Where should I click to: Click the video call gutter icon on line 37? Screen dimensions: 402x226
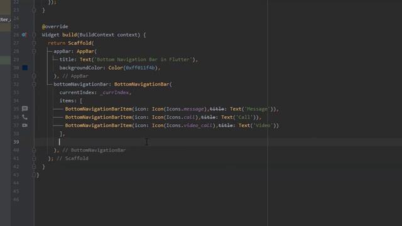[24, 126]
